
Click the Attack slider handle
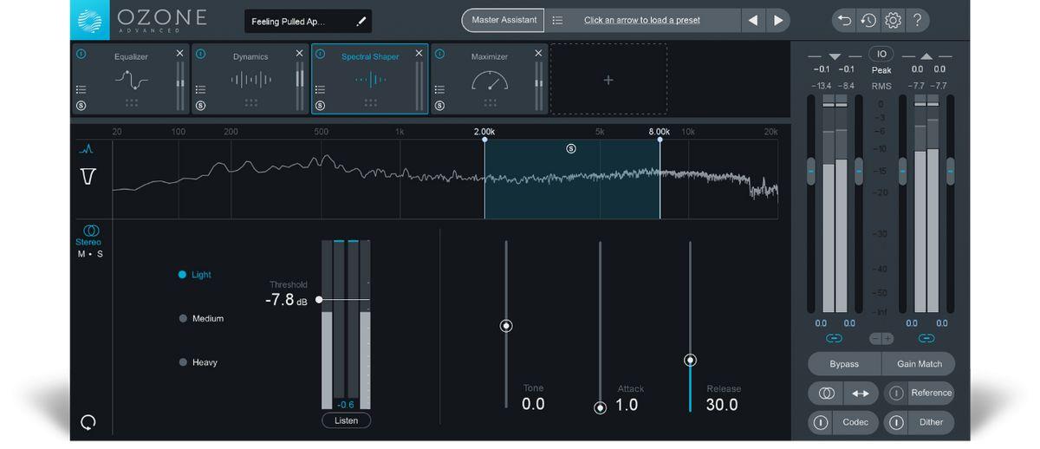click(x=600, y=407)
